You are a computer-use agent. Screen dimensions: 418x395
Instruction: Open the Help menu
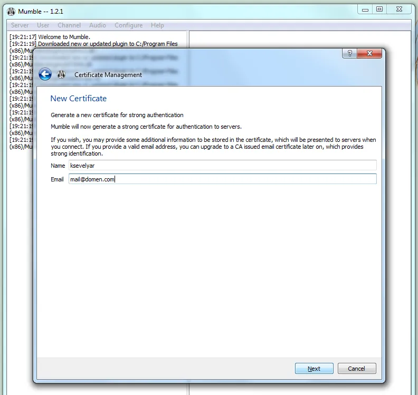157,25
